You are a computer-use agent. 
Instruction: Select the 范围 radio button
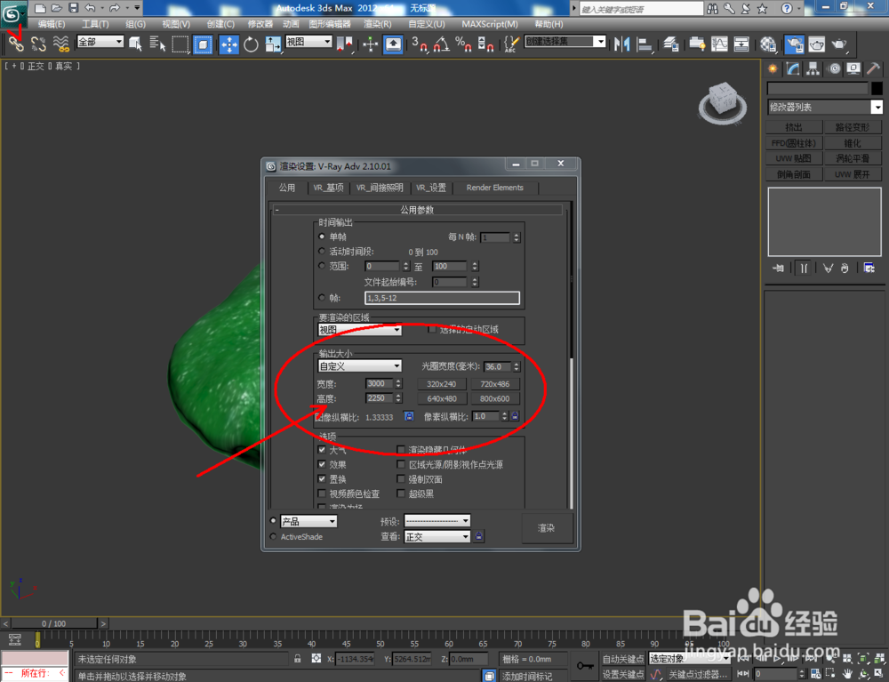(x=322, y=266)
